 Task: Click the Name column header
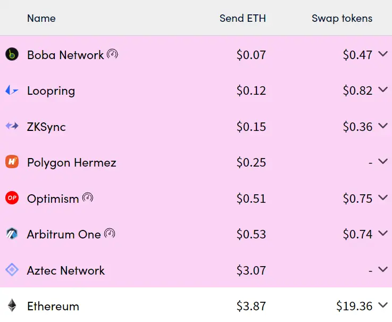pyautogui.click(x=41, y=18)
